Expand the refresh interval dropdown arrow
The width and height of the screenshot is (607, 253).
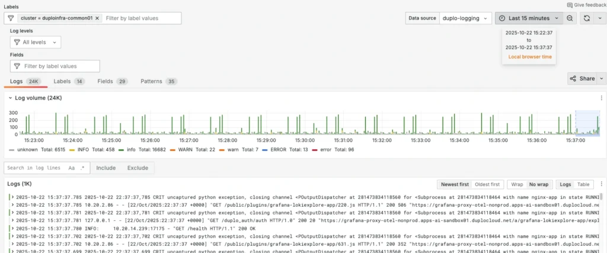[599, 18]
